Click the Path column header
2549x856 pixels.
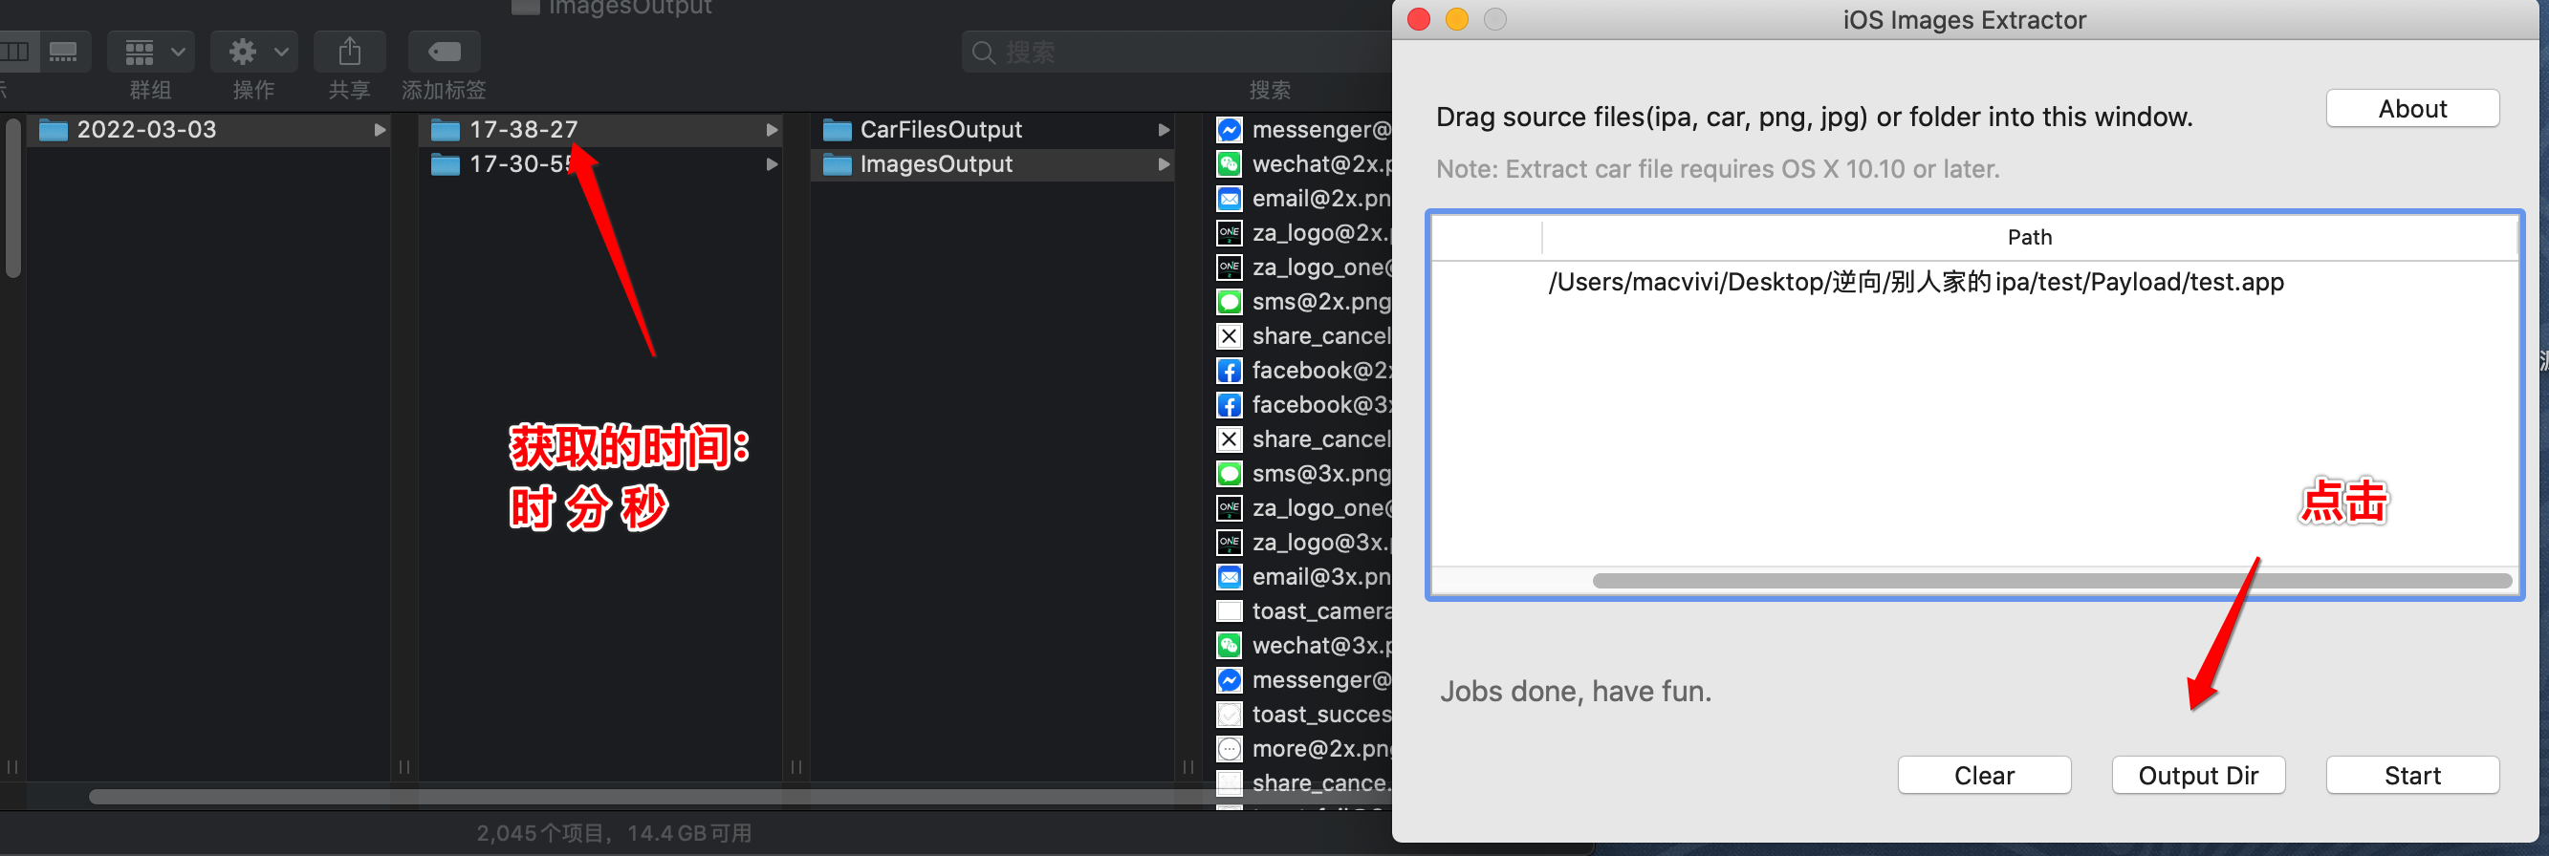tap(2029, 237)
